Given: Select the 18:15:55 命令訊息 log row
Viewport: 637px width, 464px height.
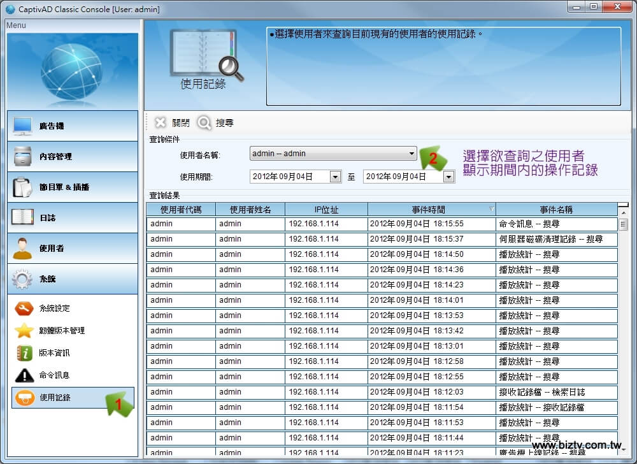Looking at the screenshot, I should pos(382,224).
